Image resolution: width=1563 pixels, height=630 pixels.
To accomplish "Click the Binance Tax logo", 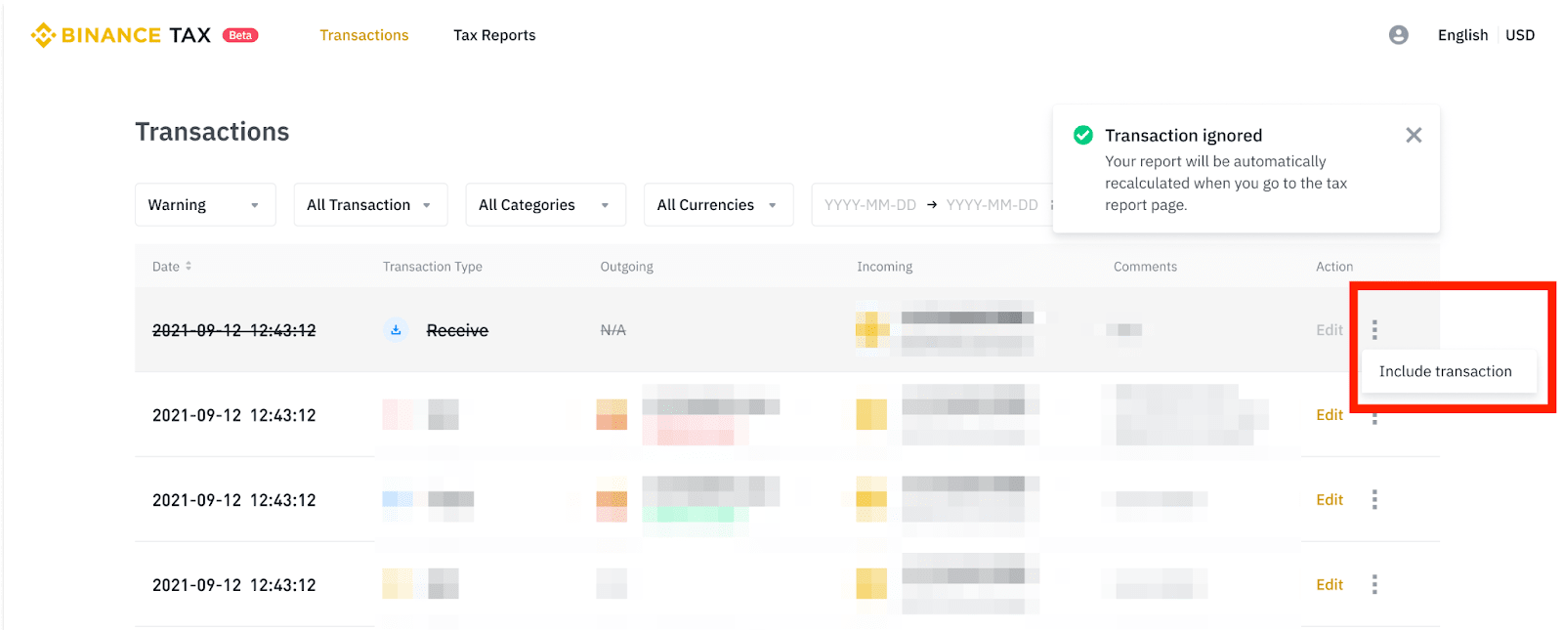I will [121, 35].
